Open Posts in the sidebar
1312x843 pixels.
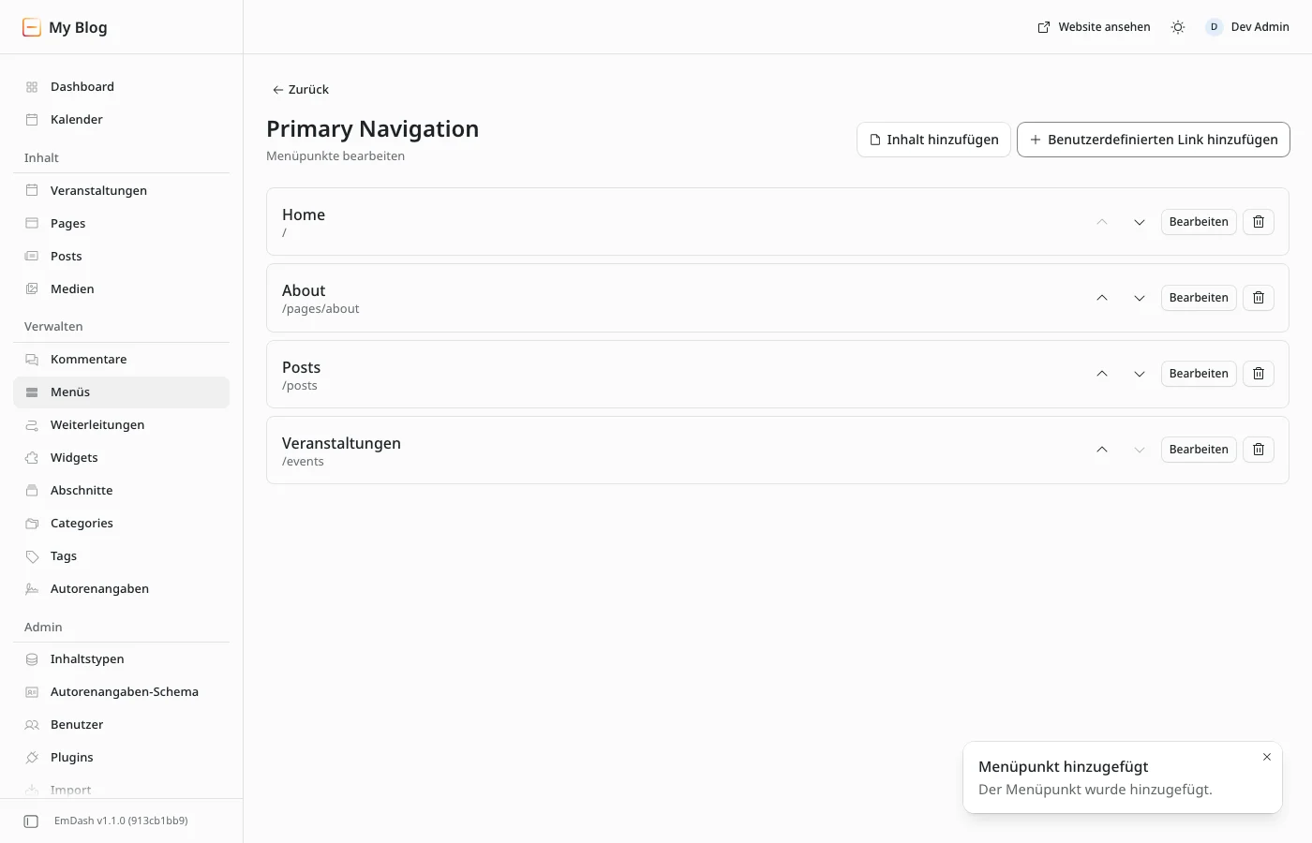[122, 257]
